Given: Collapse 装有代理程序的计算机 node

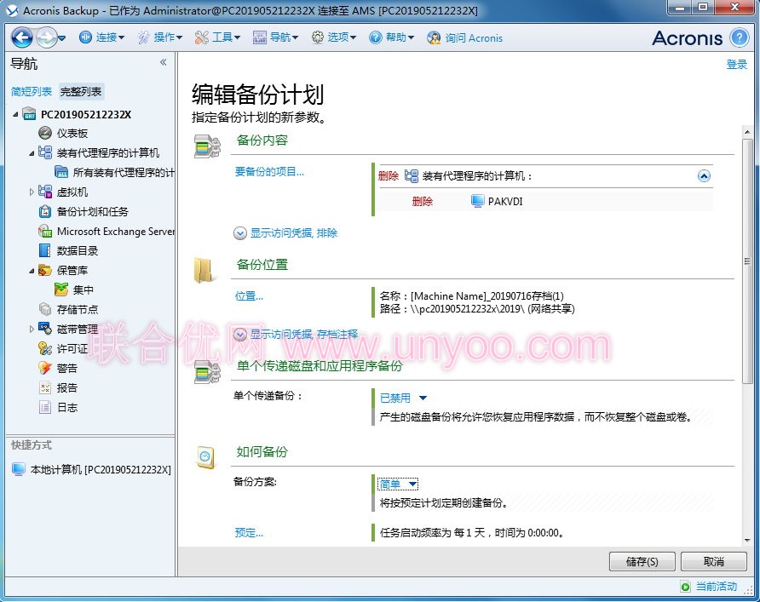Looking at the screenshot, I should click(32, 153).
